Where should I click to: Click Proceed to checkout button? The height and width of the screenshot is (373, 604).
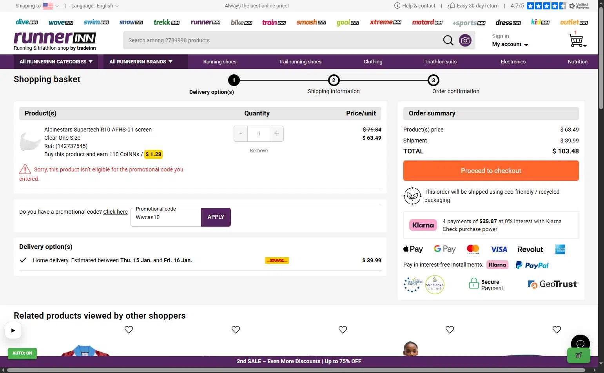point(491,171)
